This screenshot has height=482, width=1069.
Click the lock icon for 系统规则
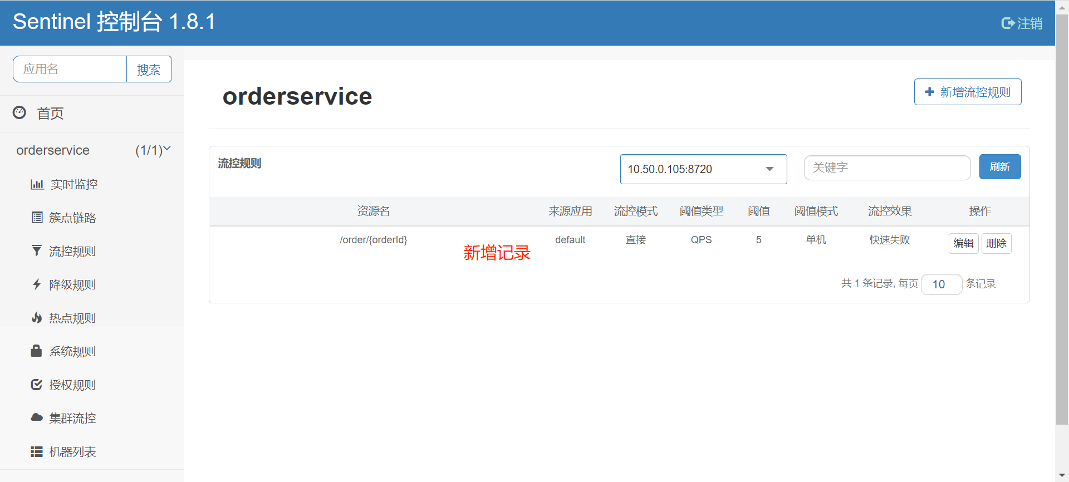click(36, 351)
